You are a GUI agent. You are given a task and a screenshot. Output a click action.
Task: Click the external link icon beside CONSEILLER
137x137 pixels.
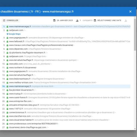tap(4, 20)
